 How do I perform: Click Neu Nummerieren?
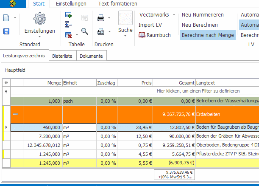pyautogui.click(x=203, y=15)
